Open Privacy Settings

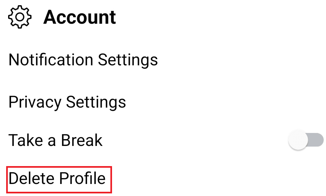(67, 102)
